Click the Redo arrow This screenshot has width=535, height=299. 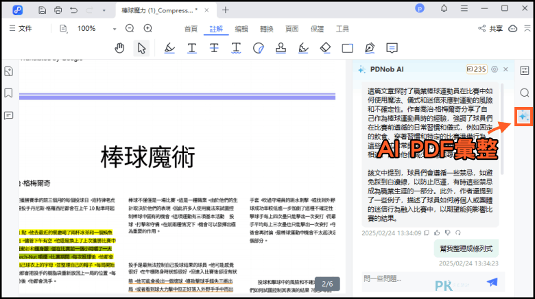(89, 10)
